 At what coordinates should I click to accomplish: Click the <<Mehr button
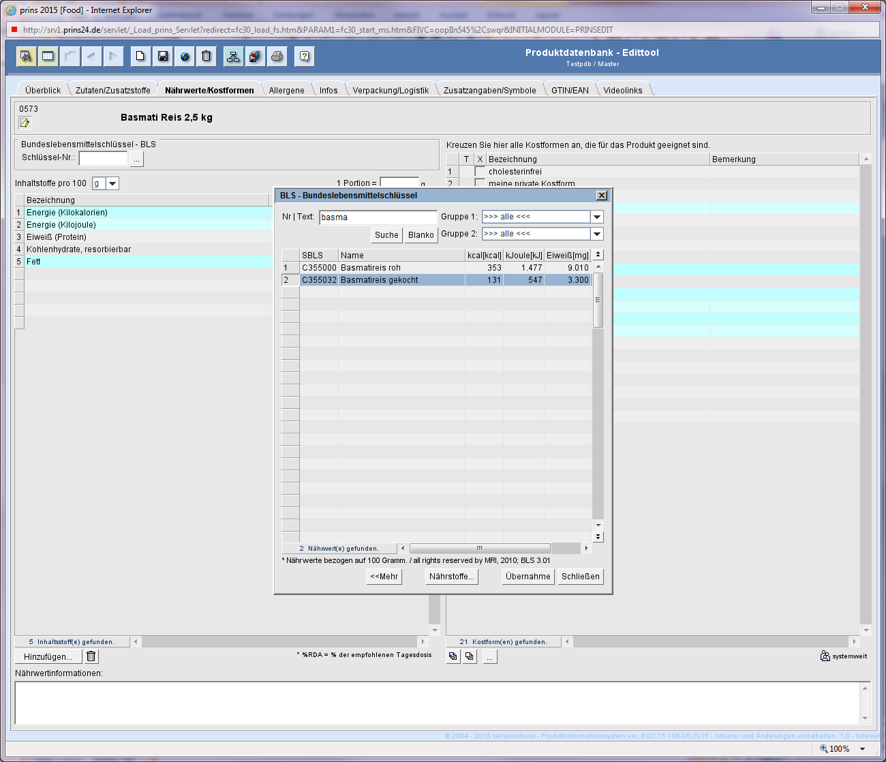(x=384, y=577)
